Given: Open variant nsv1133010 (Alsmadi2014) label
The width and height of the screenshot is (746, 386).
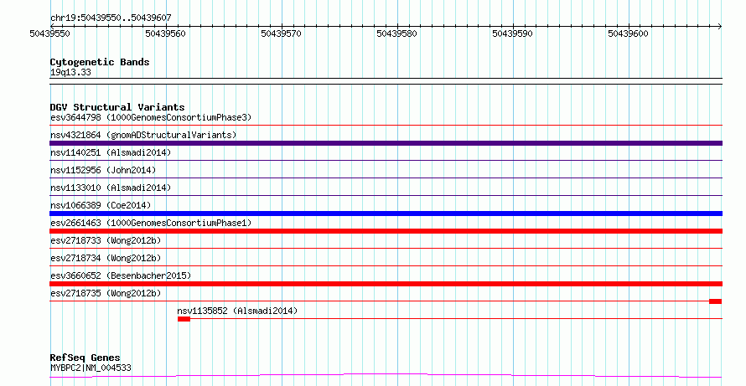Looking at the screenshot, I should pos(111,188).
